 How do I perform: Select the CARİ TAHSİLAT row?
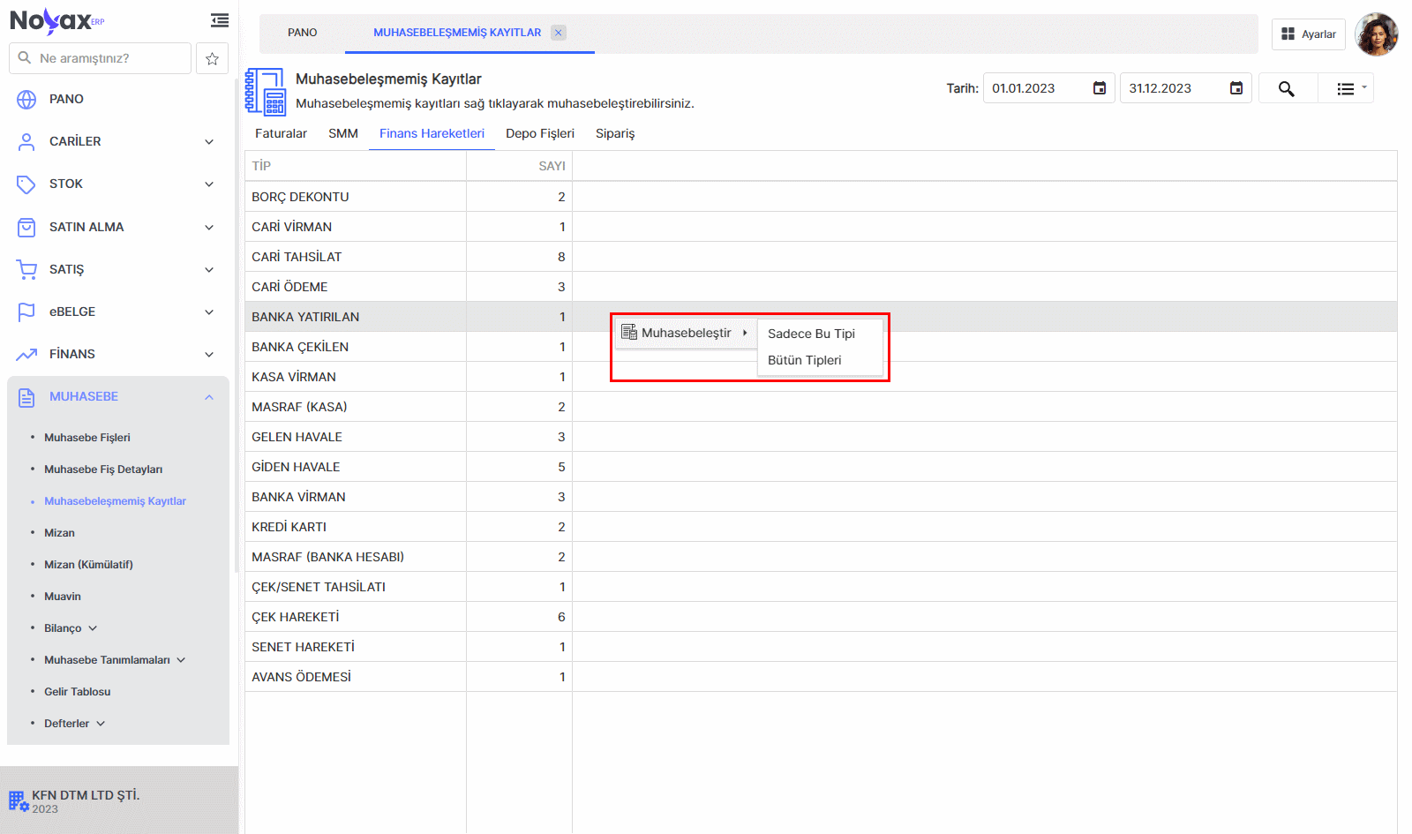pyautogui.click(x=821, y=257)
